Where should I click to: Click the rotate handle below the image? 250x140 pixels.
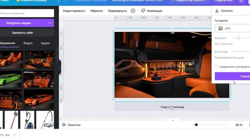pyautogui.click(x=172, y=109)
